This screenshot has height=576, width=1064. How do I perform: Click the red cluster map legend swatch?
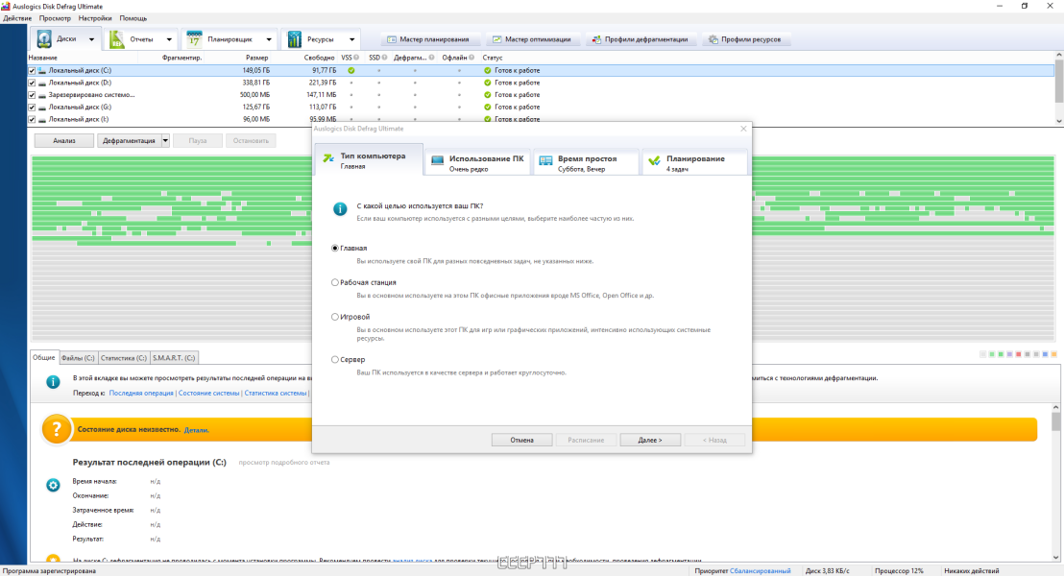[x=1019, y=354]
